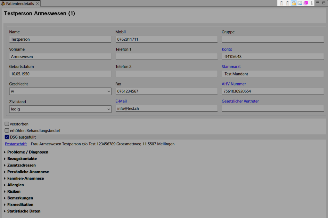
Task: Enable the erhöhten Behandlungsbedarf checkbox
Action: [7, 131]
